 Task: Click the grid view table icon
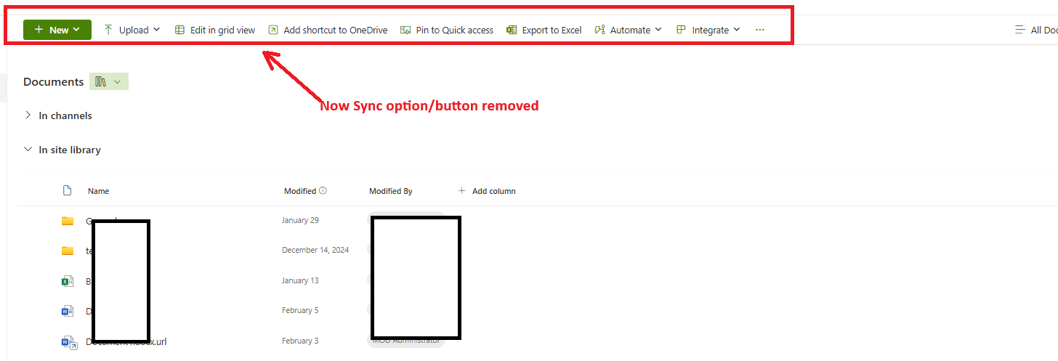[x=179, y=30]
